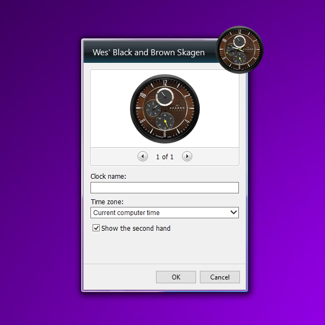Open the Time zone dropdown

165,213
